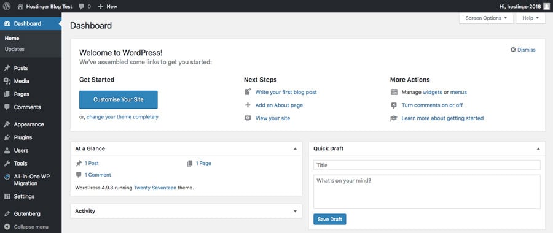Click the Plugins plug icon
Image resolution: width=553 pixels, height=233 pixels.
7,137
